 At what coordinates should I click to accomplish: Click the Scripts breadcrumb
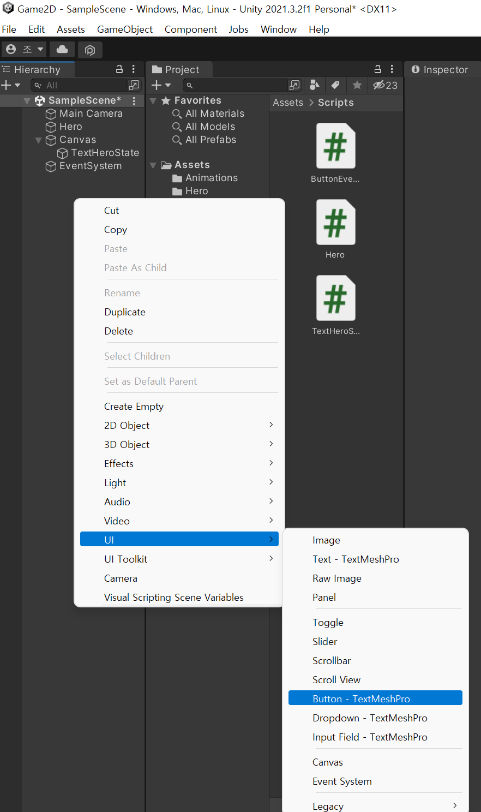point(336,103)
